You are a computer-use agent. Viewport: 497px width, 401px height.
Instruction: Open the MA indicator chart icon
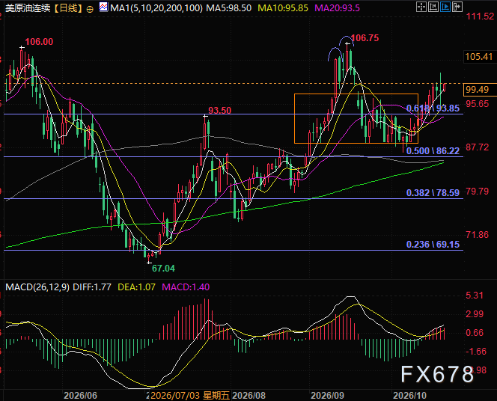pyautogui.click(x=103, y=7)
